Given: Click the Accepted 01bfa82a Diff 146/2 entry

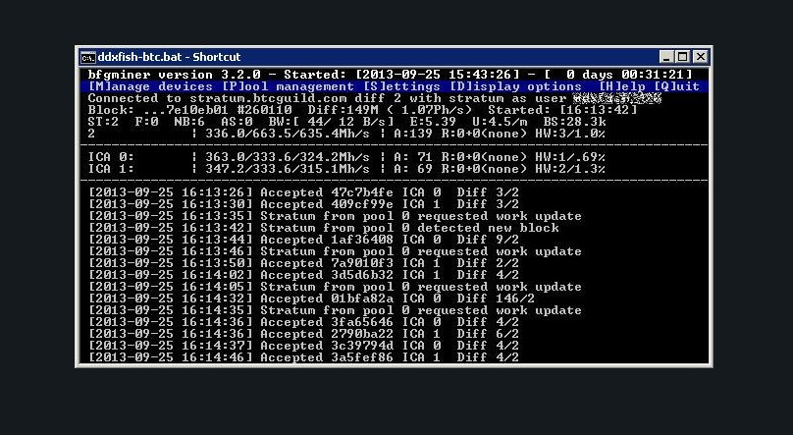Looking at the screenshot, I should (311, 299).
